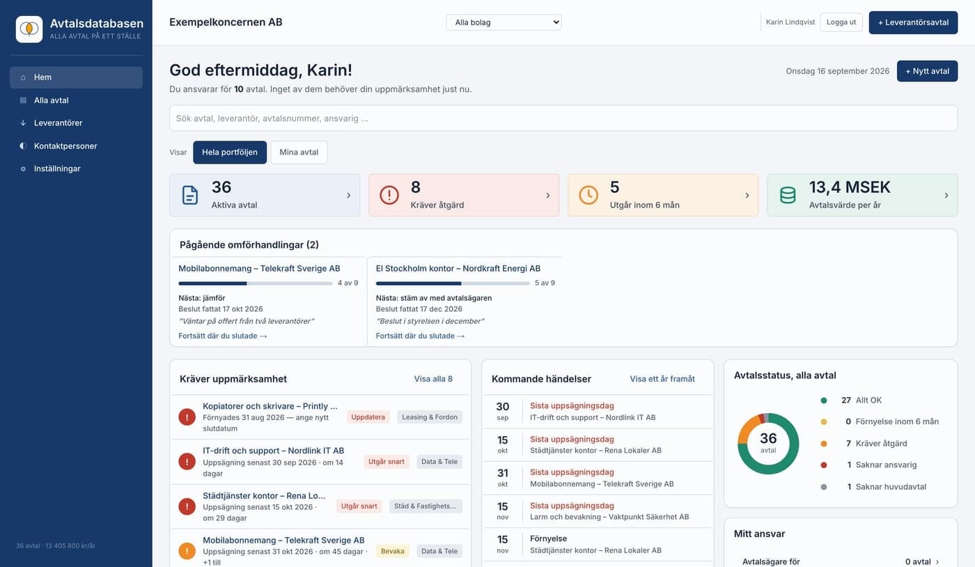The image size is (975, 567).
Task: Click the red alert icon for IT-drift och support
Action: (187, 461)
